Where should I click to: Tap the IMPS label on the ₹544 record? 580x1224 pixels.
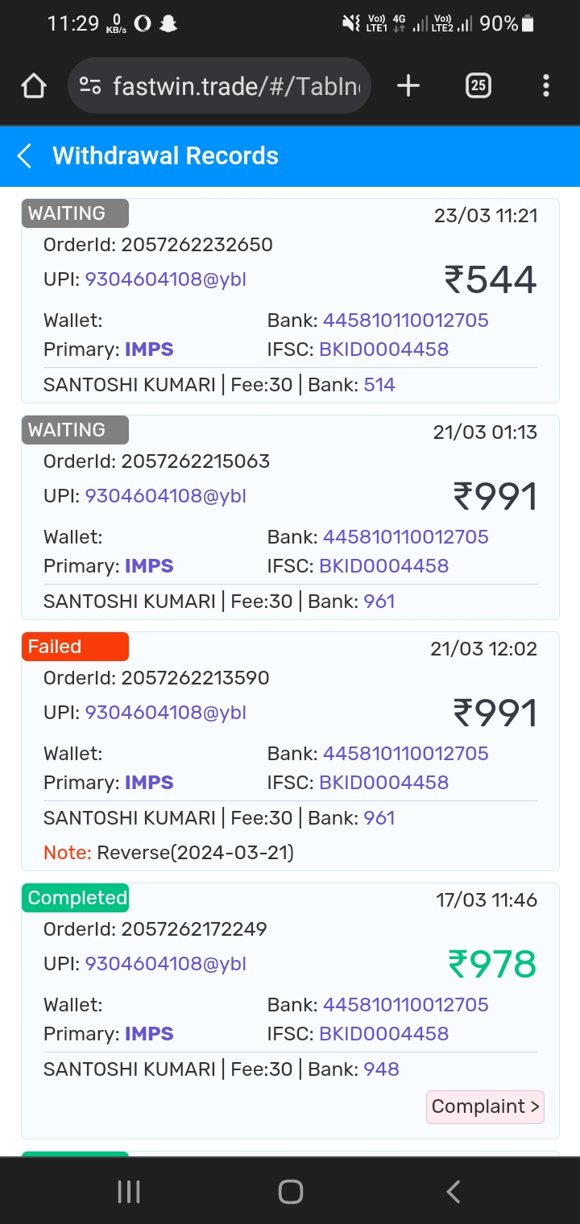tap(149, 349)
